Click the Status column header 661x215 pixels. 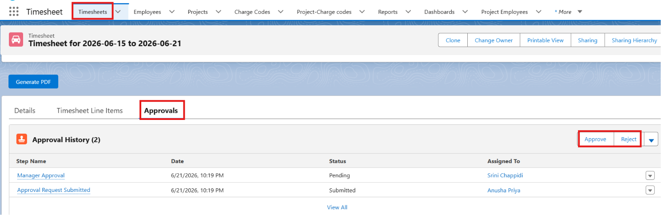pos(338,161)
